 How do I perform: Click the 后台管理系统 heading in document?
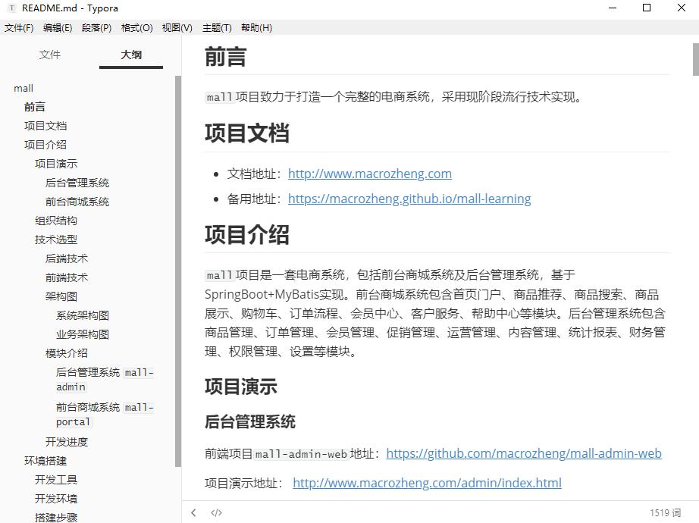point(250,421)
